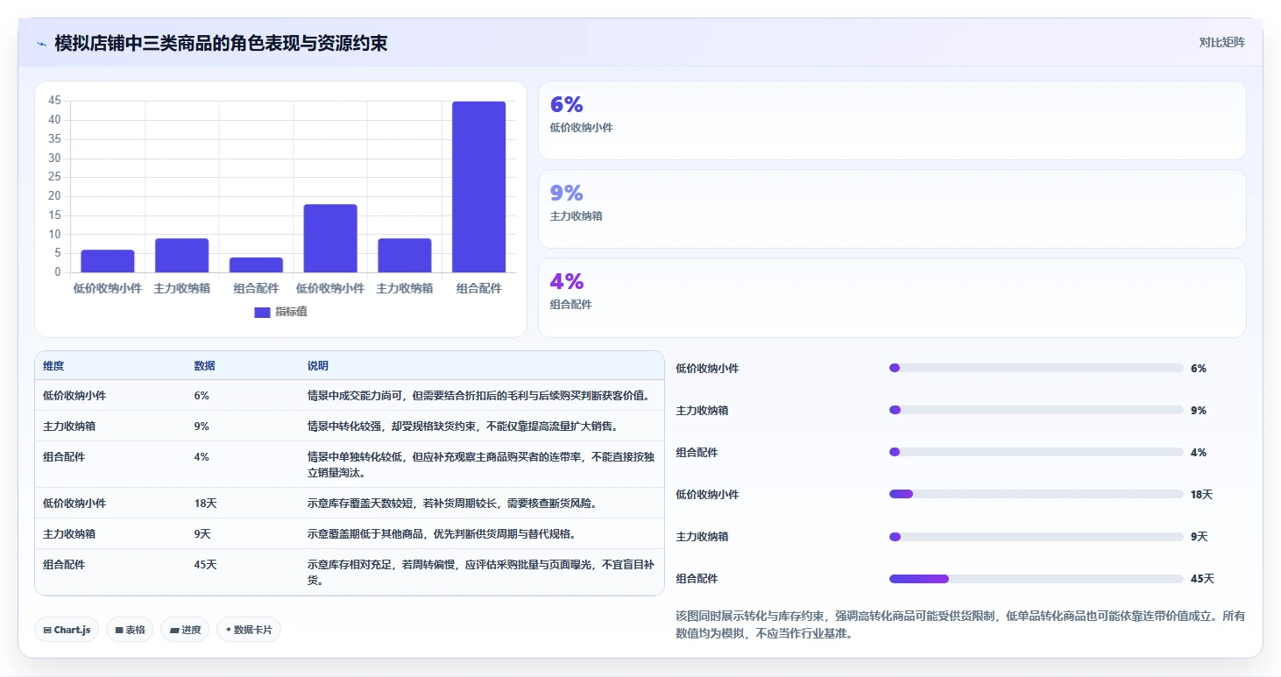Click the 低价收纳小件 progress bar showing 18天
This screenshot has height=677, width=1281.
pyautogui.click(x=1037, y=494)
